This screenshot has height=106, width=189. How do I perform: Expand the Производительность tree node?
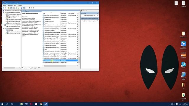click(5, 21)
